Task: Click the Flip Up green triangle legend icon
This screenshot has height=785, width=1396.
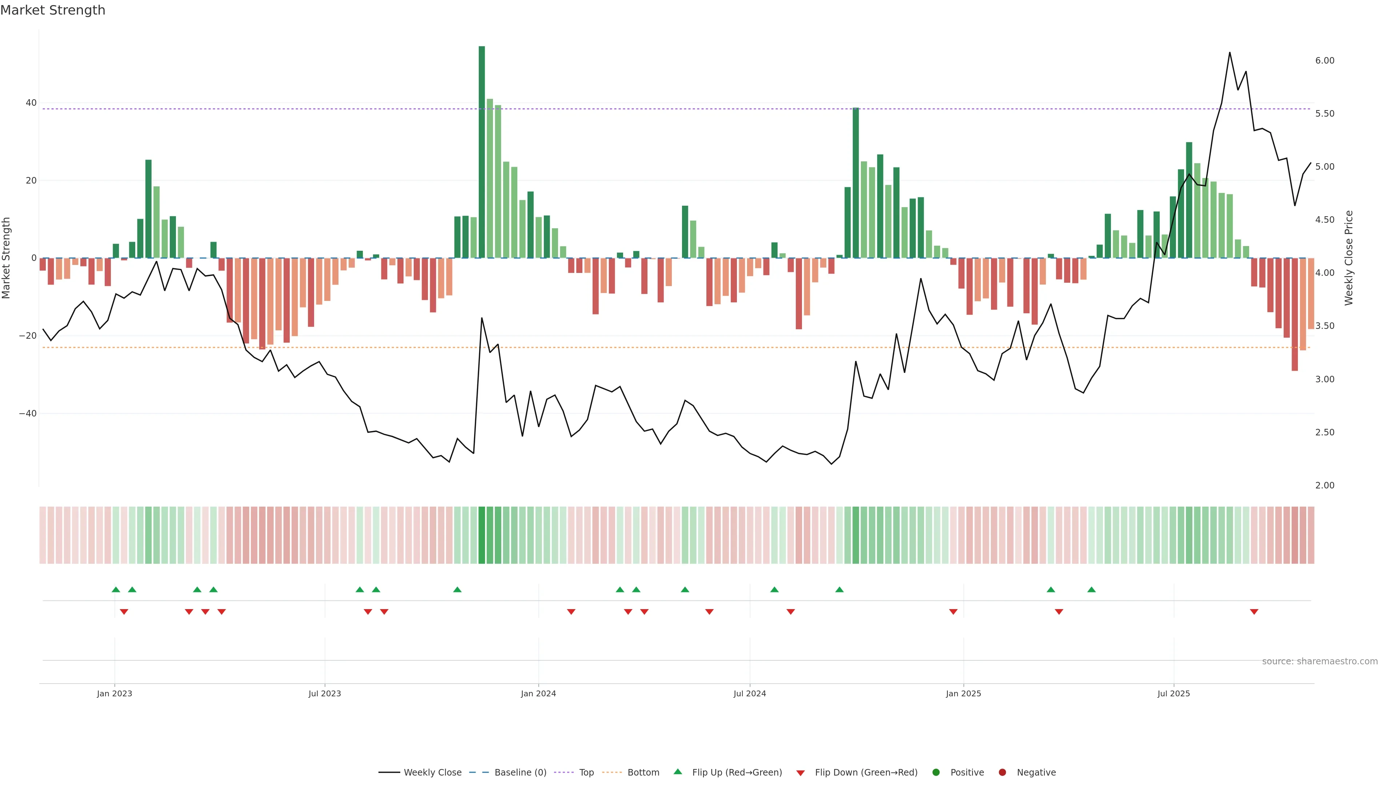Action: tap(677, 772)
